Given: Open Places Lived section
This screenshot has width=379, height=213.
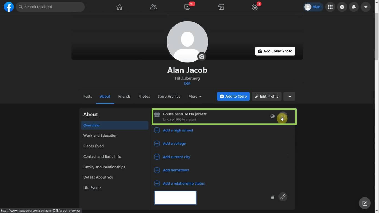Looking at the screenshot, I should pos(93,146).
